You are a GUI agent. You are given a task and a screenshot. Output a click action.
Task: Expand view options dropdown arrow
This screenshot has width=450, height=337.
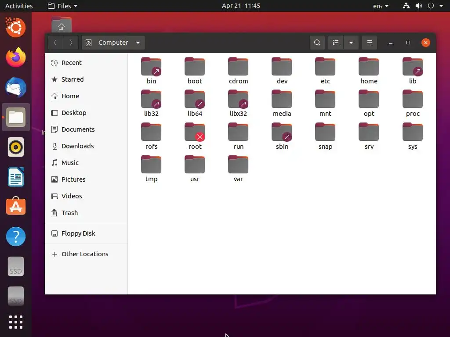(x=351, y=43)
